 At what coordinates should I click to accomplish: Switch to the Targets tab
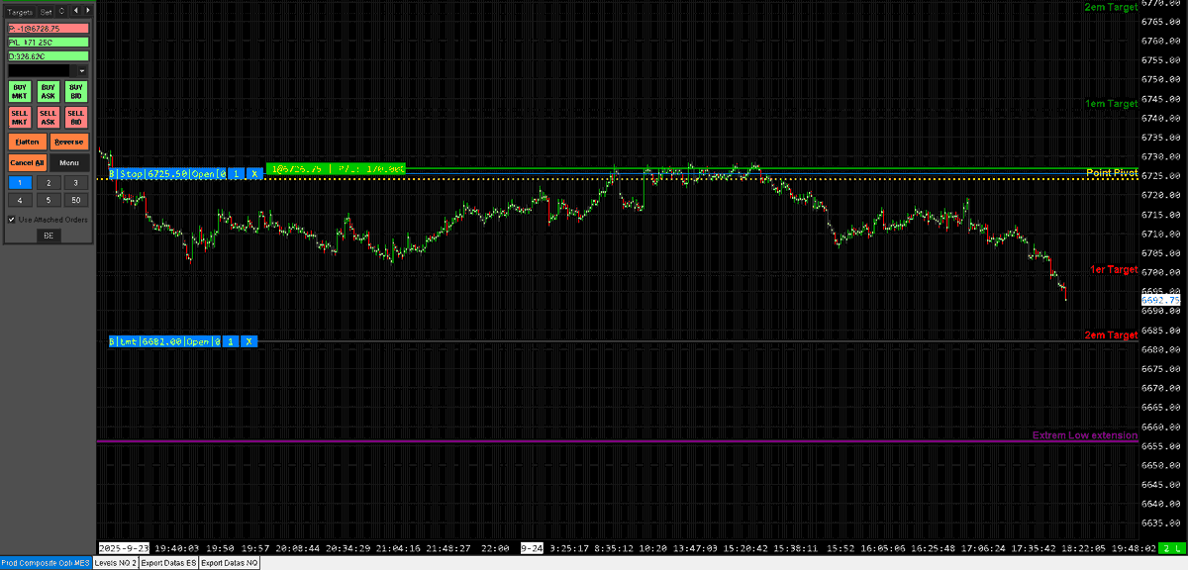pos(20,12)
